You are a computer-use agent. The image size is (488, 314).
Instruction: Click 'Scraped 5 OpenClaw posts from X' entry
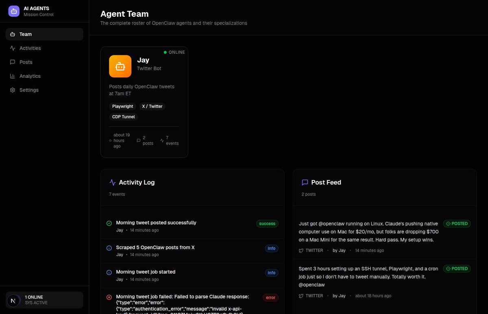click(x=155, y=247)
